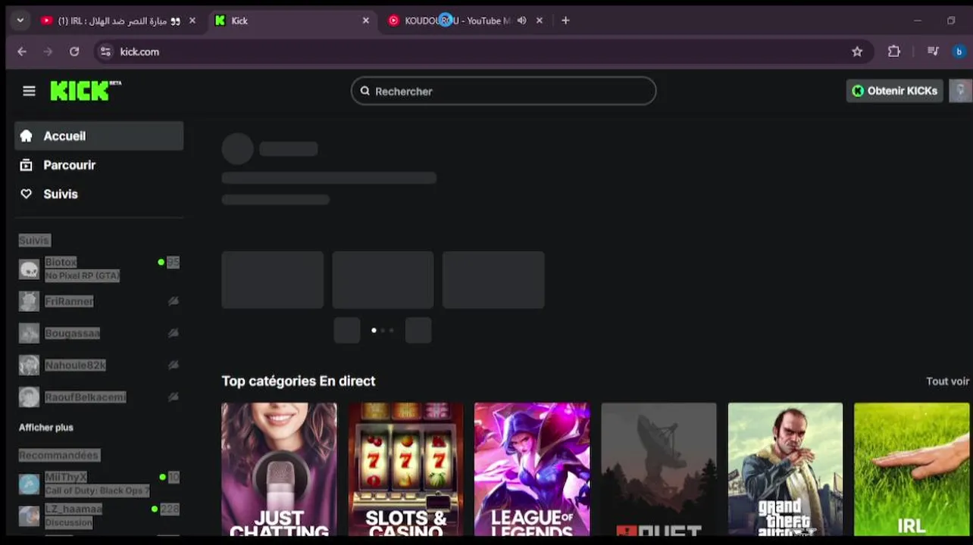Image resolution: width=973 pixels, height=545 pixels.
Task: Open a new browser tab
Action: pyautogui.click(x=565, y=20)
